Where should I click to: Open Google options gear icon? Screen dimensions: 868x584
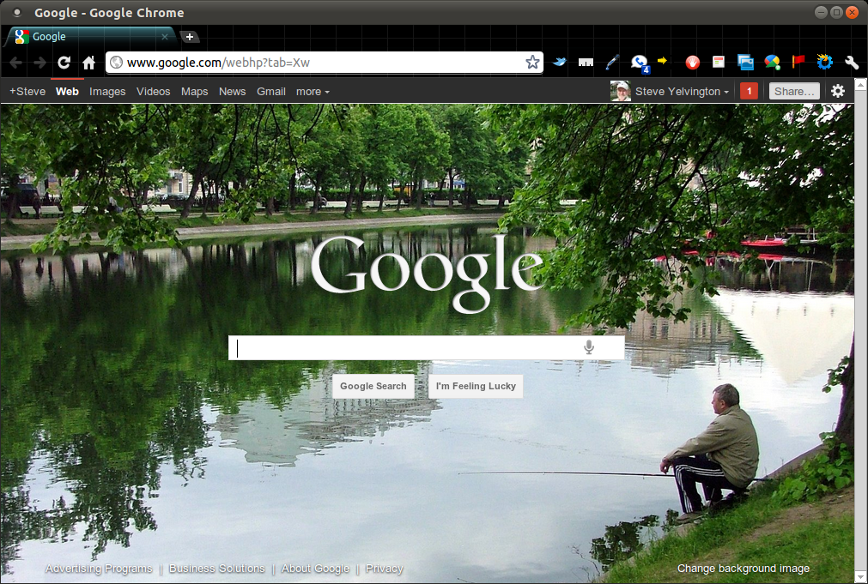838,91
